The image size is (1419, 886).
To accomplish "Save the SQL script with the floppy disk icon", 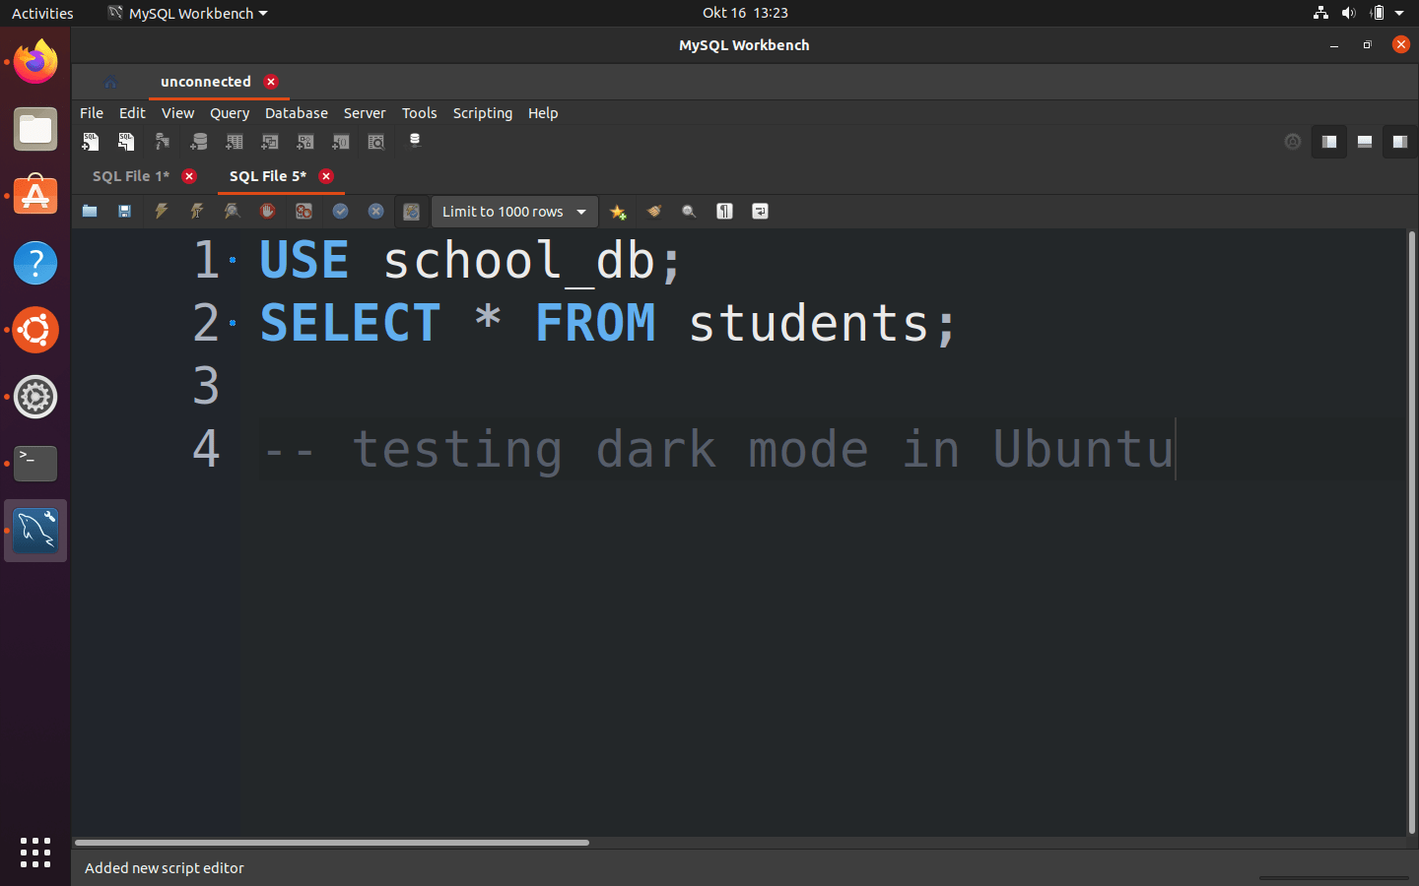I will point(124,211).
